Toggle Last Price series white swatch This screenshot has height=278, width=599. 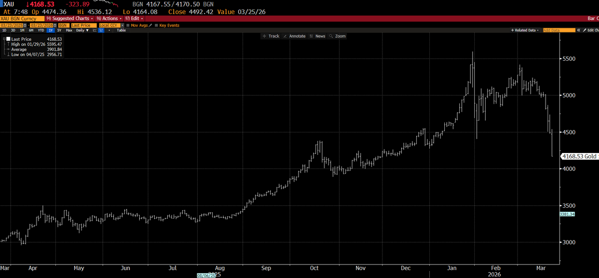tap(8, 39)
